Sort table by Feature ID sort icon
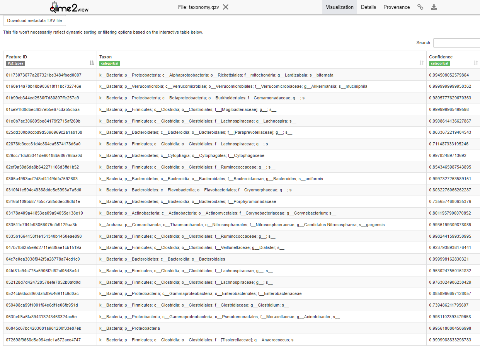Viewport: 480px width, 346px height. click(92, 63)
